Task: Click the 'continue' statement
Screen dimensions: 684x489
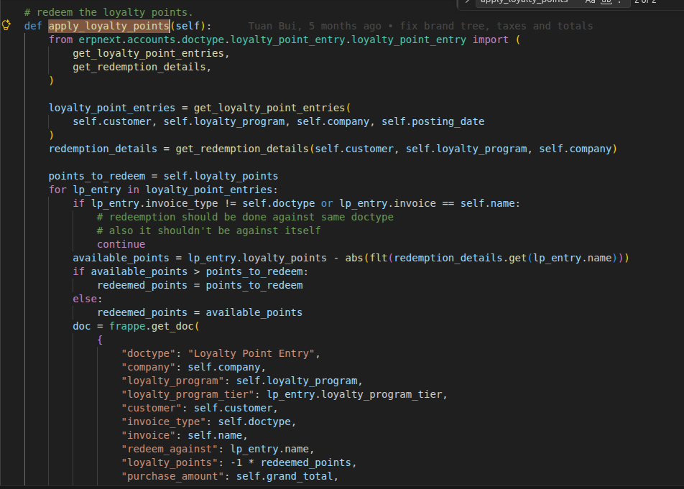Action: [121, 244]
